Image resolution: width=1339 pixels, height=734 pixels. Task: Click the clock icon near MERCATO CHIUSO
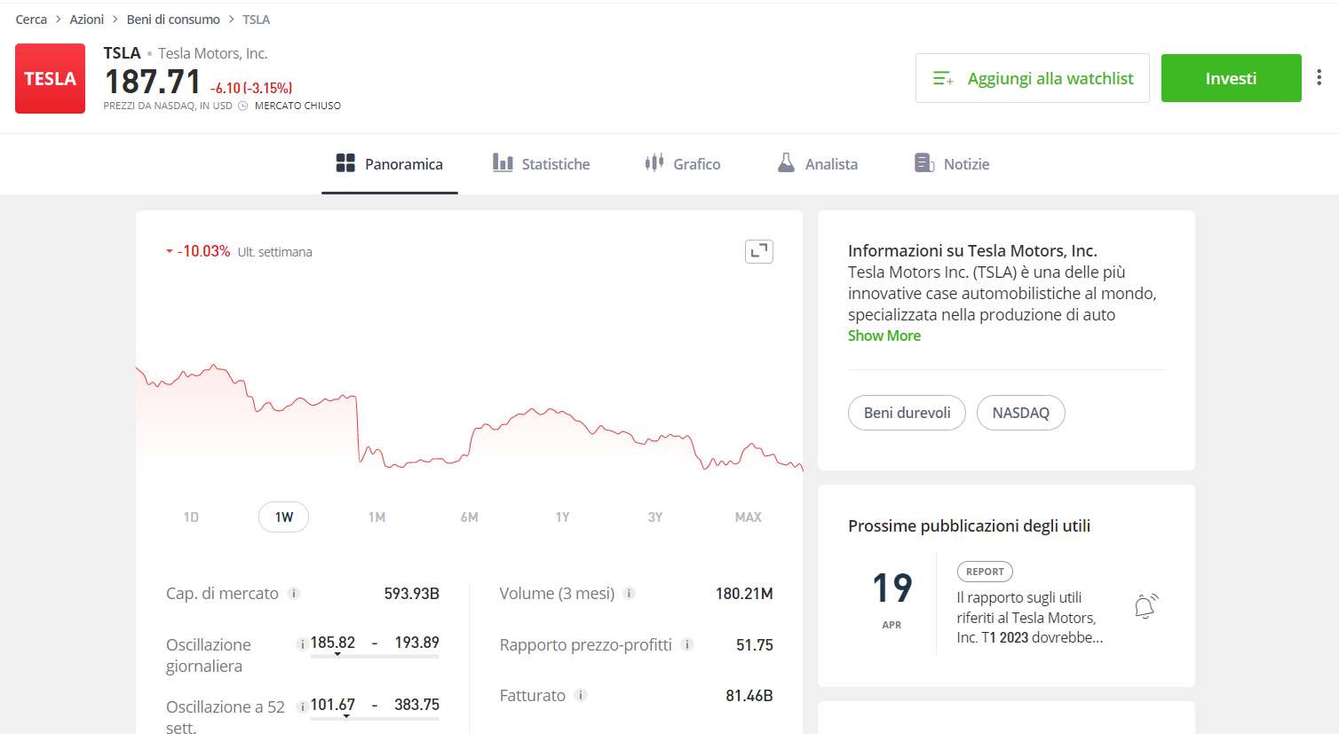[242, 106]
